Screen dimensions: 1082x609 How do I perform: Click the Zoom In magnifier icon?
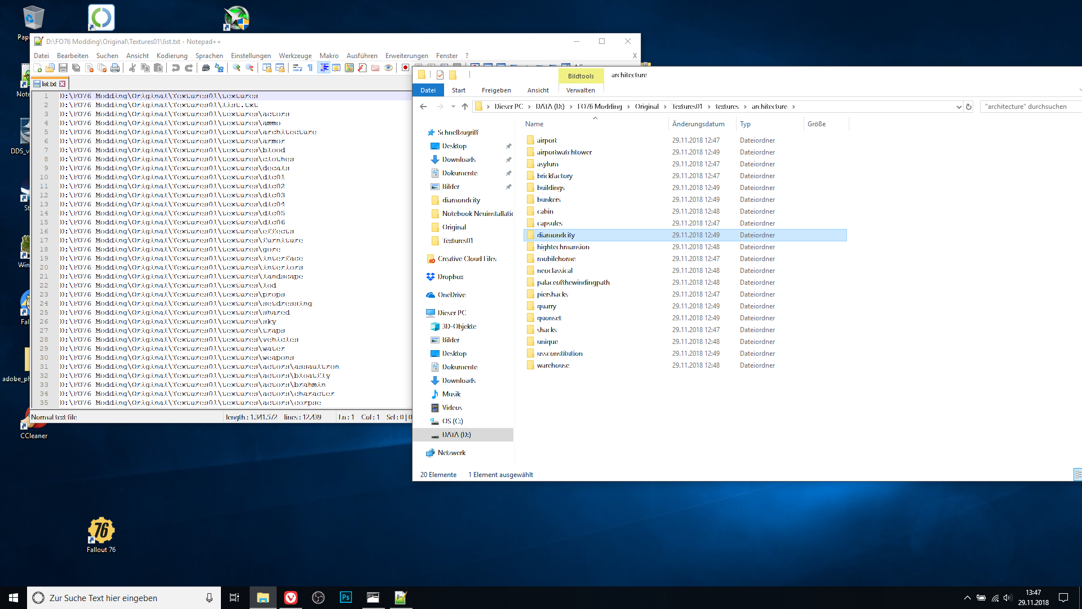pyautogui.click(x=237, y=68)
